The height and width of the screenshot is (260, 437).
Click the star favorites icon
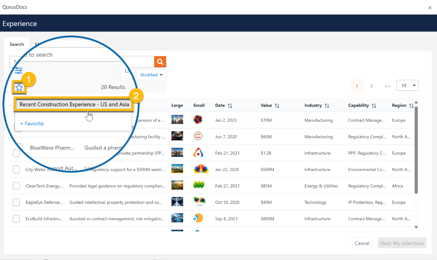click(x=19, y=88)
